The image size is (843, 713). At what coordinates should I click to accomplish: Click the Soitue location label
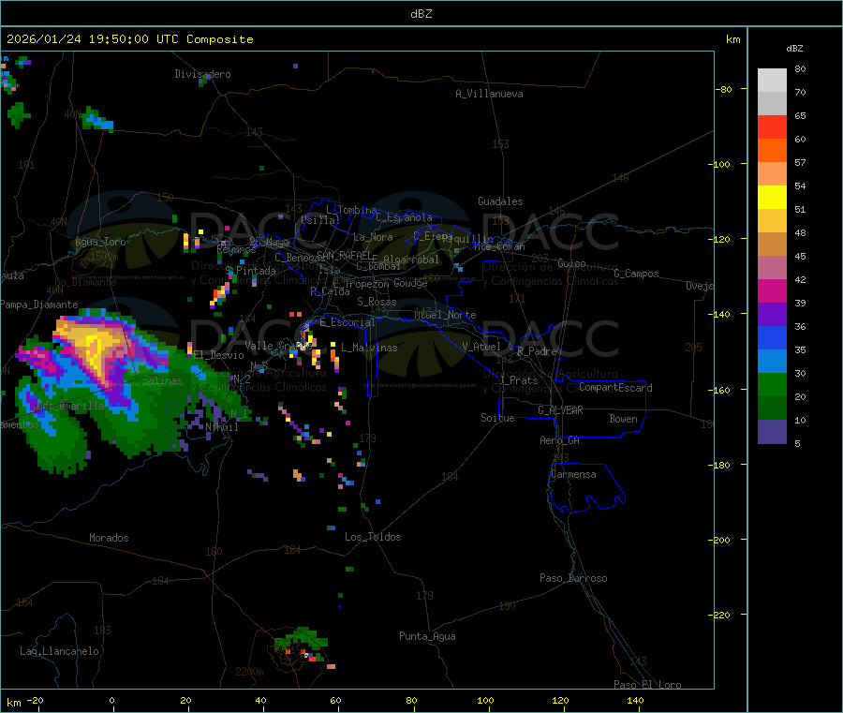pyautogui.click(x=497, y=418)
